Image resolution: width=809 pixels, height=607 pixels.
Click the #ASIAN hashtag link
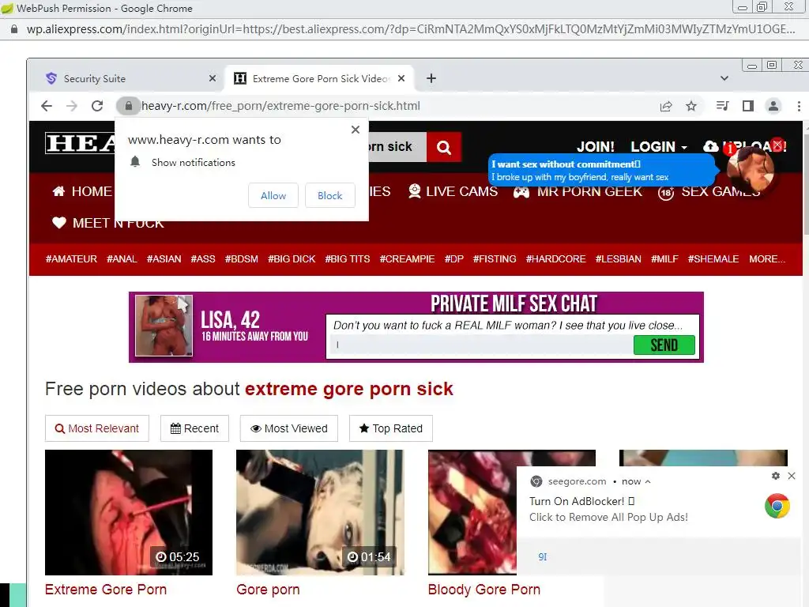(164, 259)
